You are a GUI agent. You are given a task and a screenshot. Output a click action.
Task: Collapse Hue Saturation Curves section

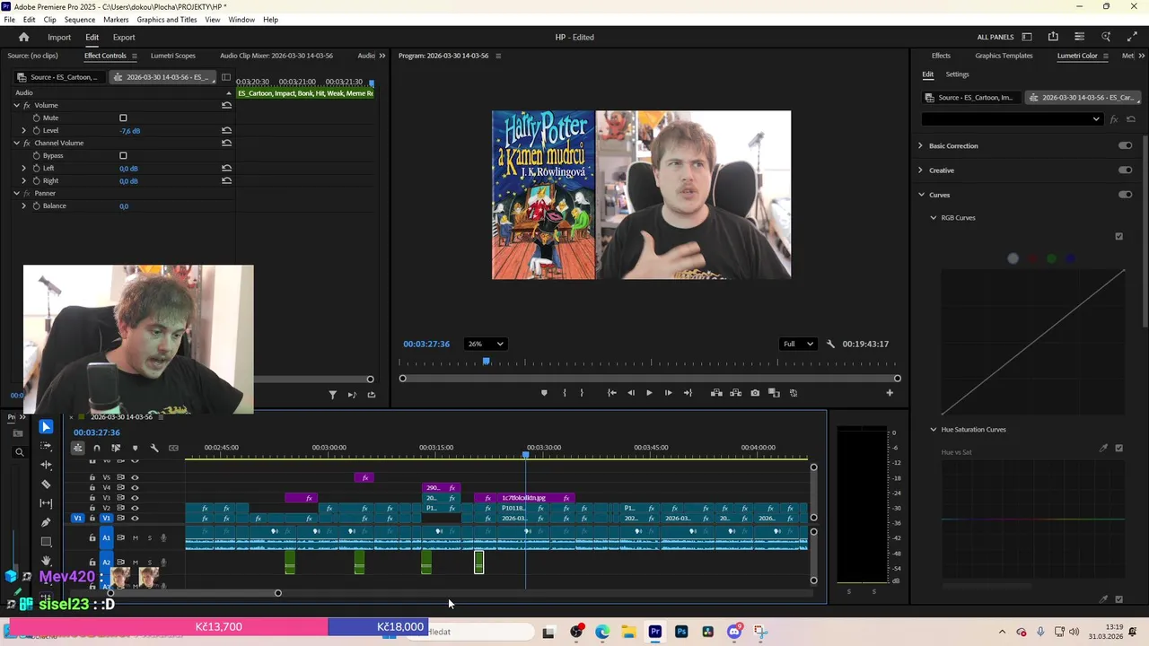[x=934, y=430]
